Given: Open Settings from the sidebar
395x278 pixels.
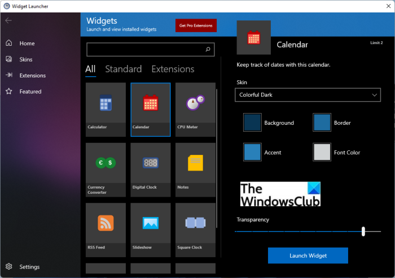Looking at the screenshot, I should 29,267.
